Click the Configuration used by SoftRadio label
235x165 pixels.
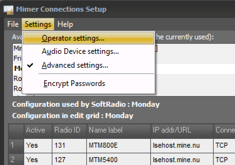pos(86,105)
